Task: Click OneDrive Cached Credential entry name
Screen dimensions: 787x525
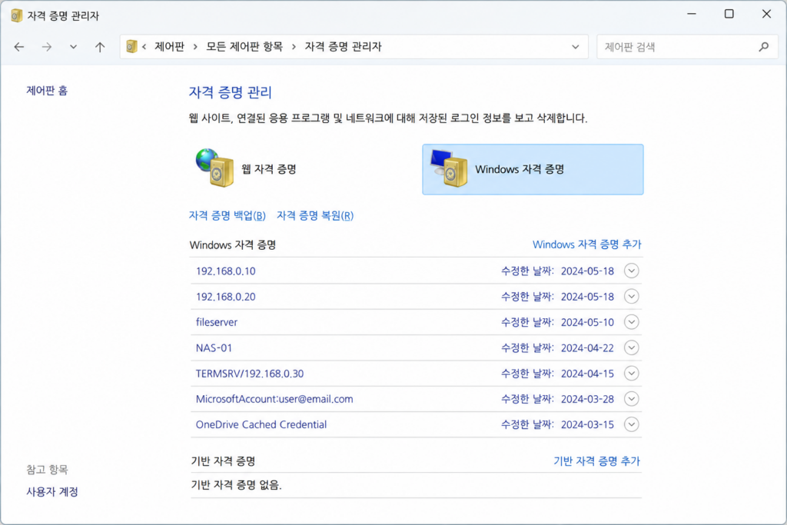Action: coord(261,424)
